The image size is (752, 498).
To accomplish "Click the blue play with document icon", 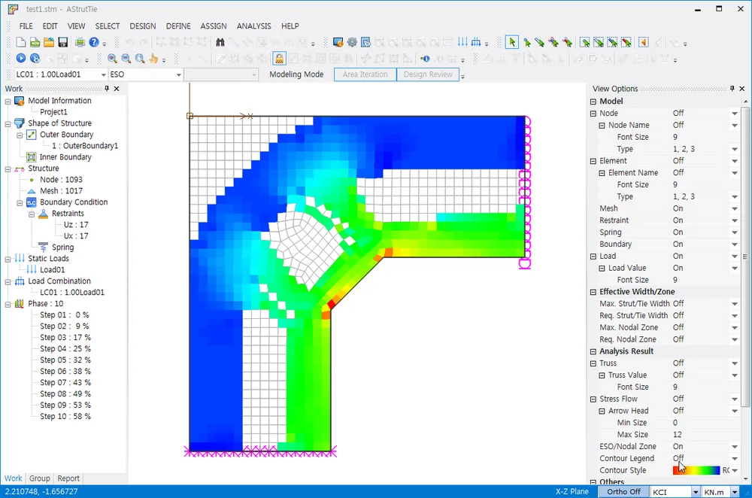I will coord(35,59).
